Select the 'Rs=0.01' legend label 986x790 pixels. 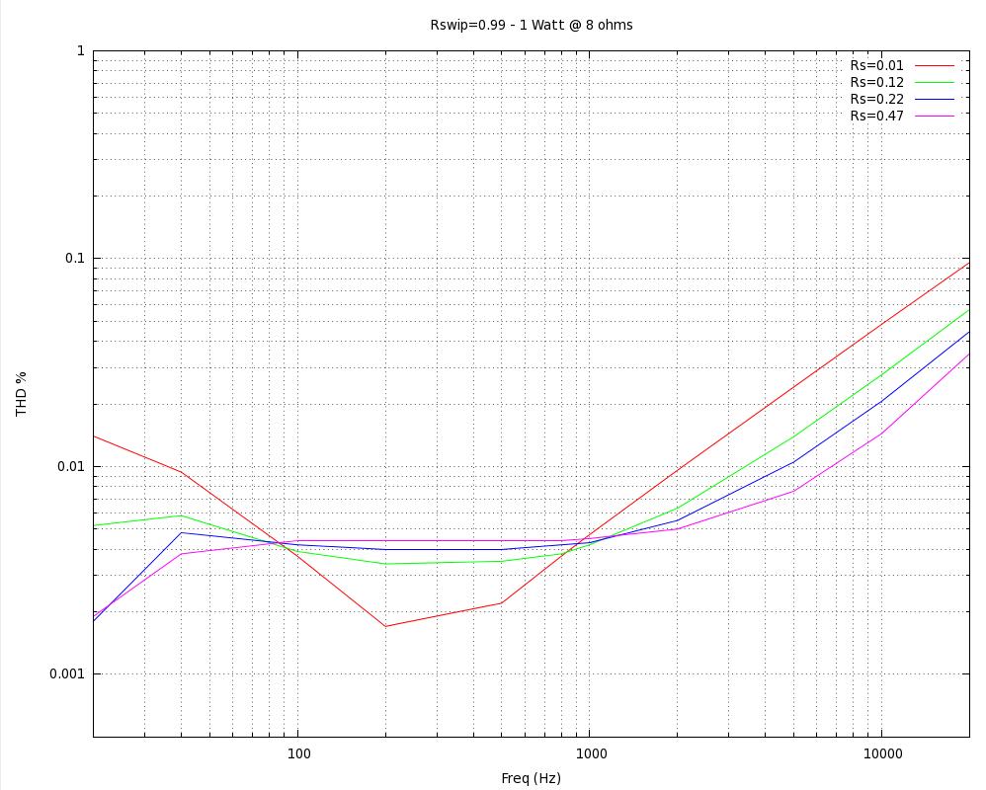(x=876, y=65)
